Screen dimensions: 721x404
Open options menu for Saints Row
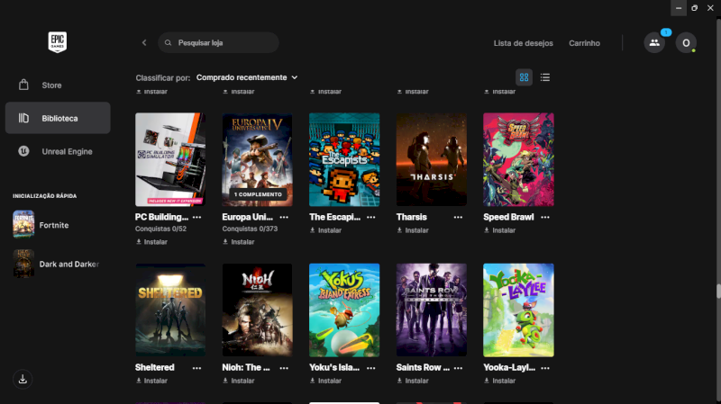(x=458, y=368)
